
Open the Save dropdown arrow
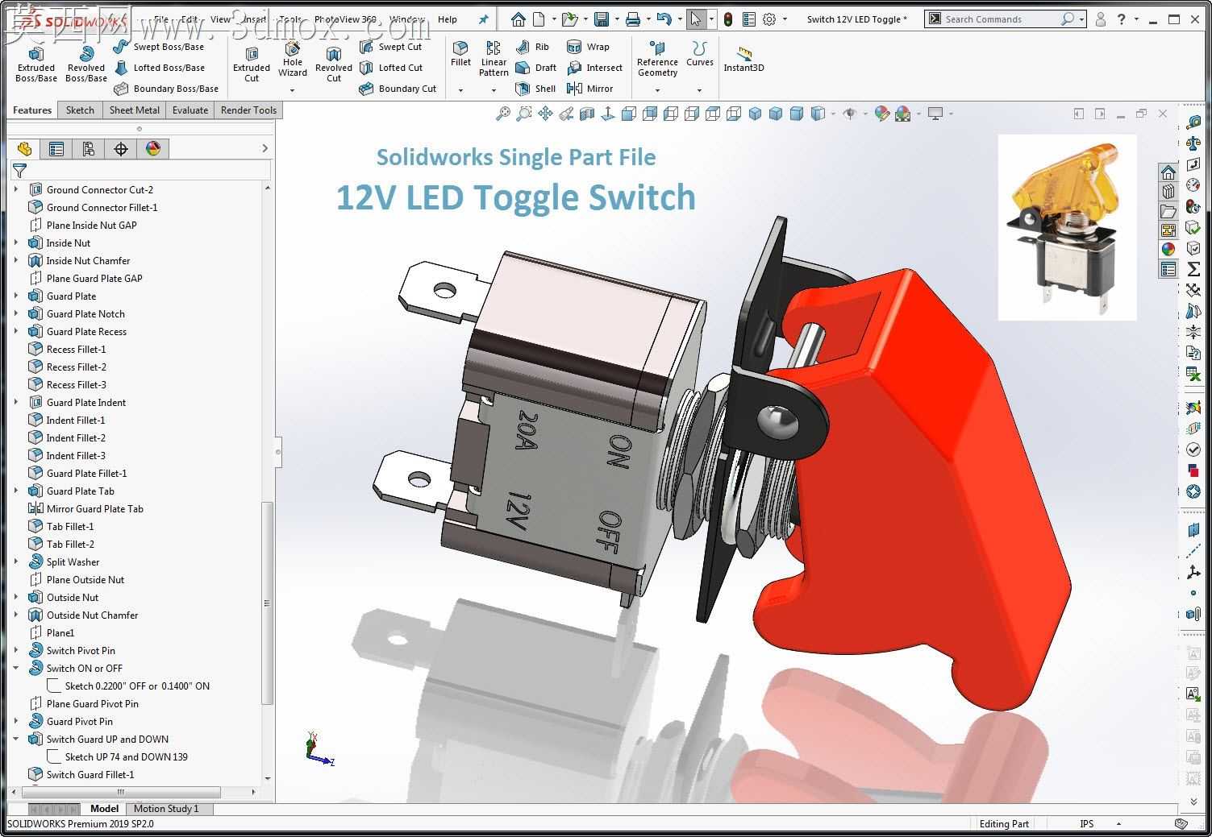[617, 19]
